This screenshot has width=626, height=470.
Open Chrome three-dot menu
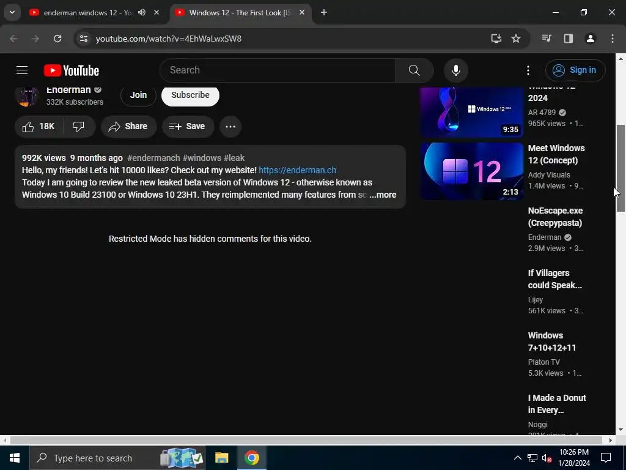(613, 39)
